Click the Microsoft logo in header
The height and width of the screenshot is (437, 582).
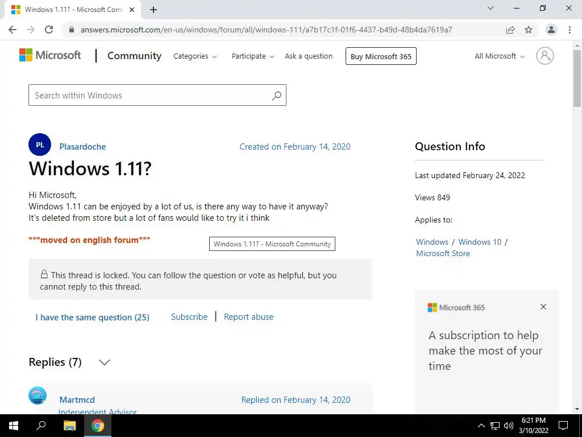coord(50,55)
